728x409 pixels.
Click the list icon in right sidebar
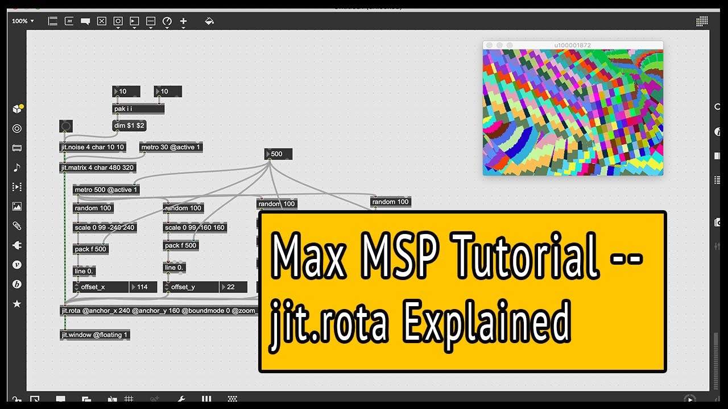click(718, 180)
